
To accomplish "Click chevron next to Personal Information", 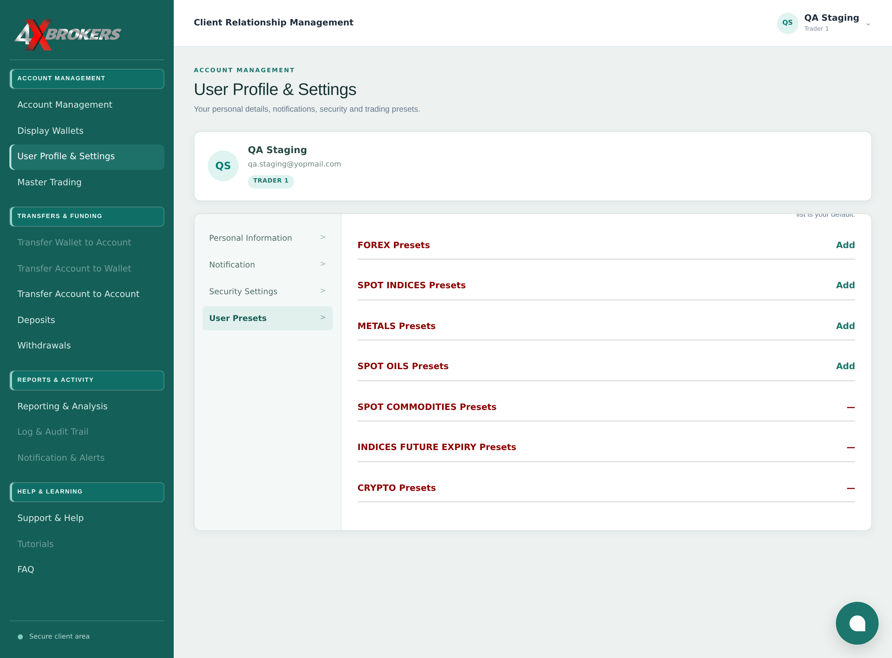I will coord(323,237).
